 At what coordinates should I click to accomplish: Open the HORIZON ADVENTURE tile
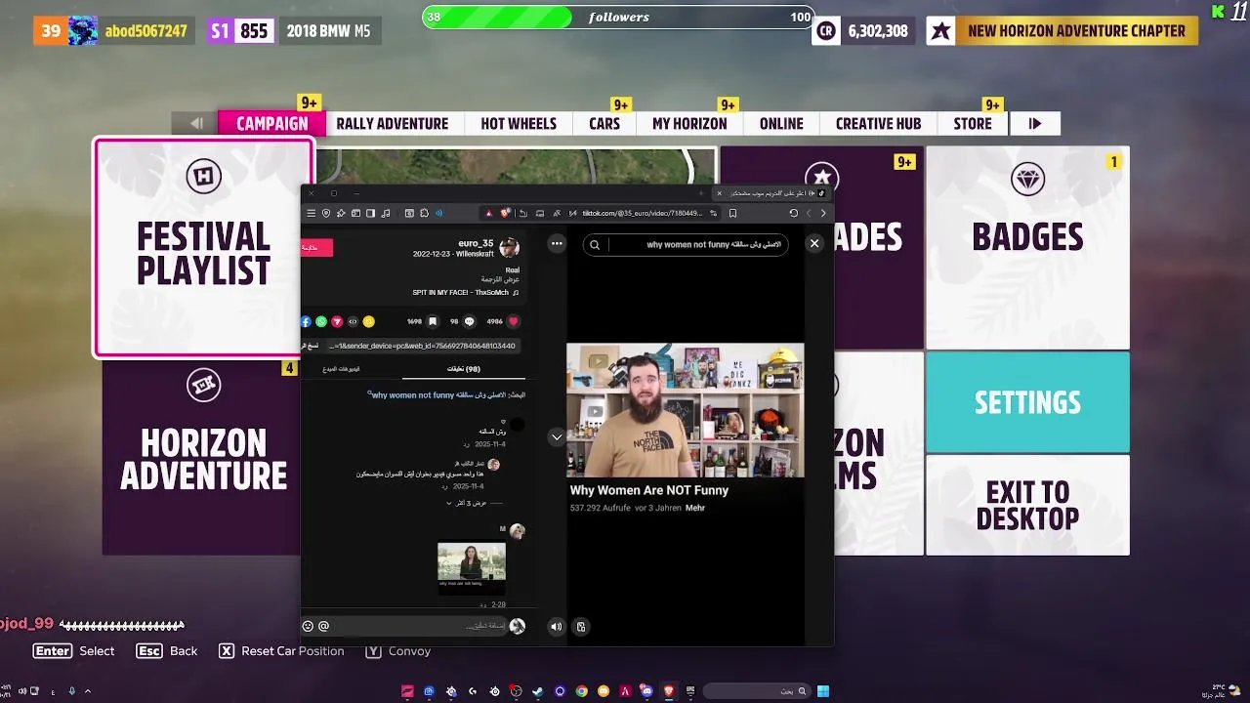[x=202, y=457]
